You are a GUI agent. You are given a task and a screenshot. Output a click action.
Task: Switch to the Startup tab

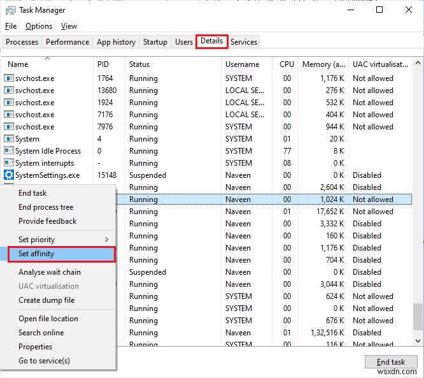pyautogui.click(x=155, y=42)
